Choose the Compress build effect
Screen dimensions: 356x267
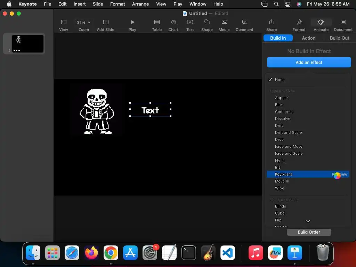pos(308,112)
